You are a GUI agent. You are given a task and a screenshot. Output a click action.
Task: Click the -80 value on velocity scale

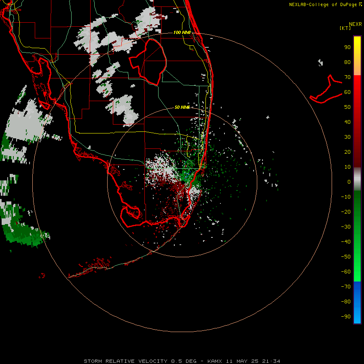pyautogui.click(x=346, y=302)
